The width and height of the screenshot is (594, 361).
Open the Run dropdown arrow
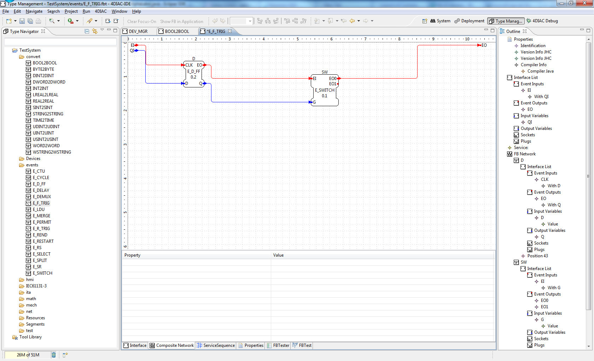[x=77, y=21]
